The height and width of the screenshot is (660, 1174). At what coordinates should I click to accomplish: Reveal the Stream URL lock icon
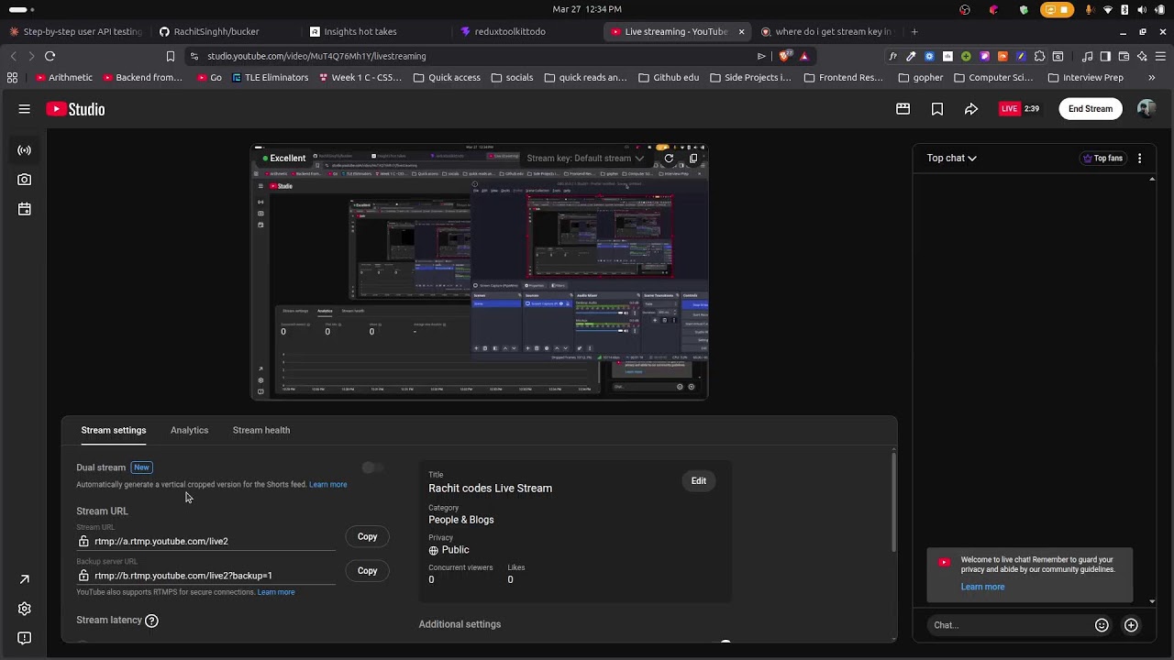(83, 542)
